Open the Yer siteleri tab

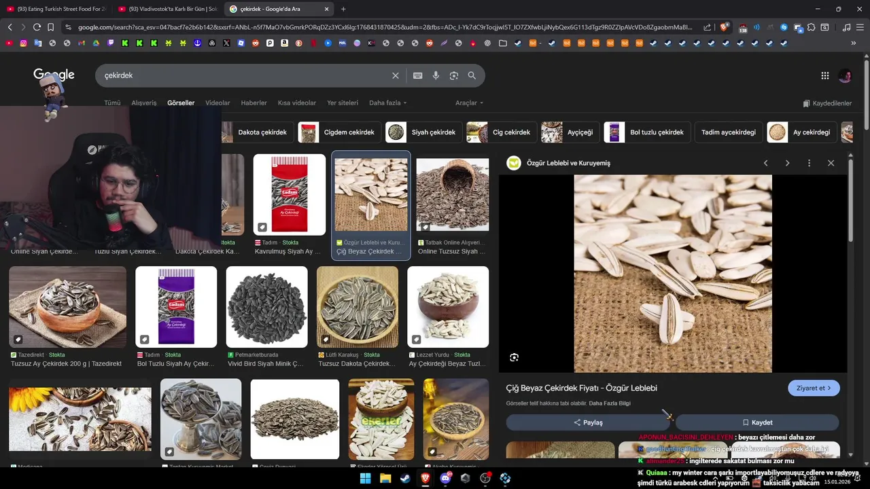pyautogui.click(x=343, y=103)
